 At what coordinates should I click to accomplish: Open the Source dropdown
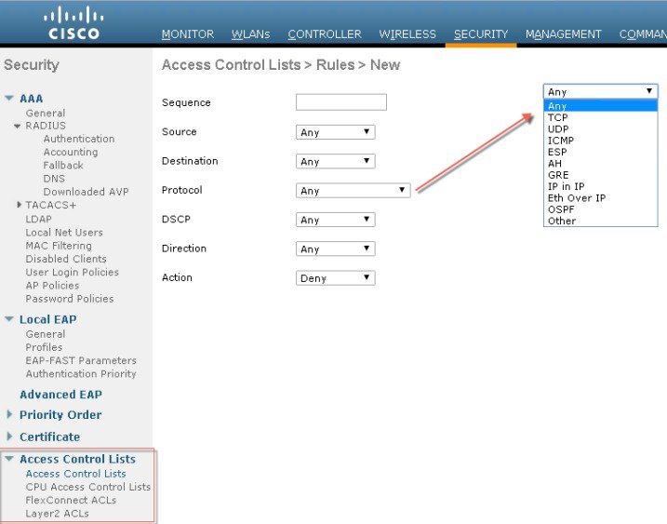coord(335,132)
